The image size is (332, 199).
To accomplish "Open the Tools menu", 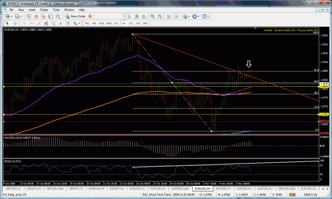I will click(56, 10).
